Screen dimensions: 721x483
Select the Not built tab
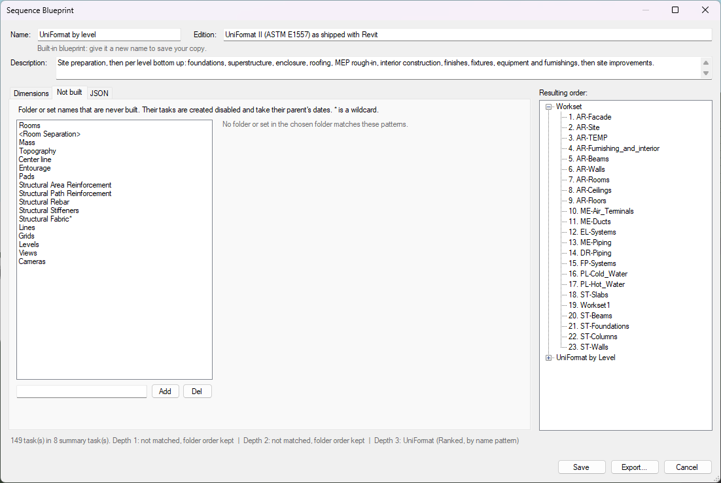click(69, 92)
